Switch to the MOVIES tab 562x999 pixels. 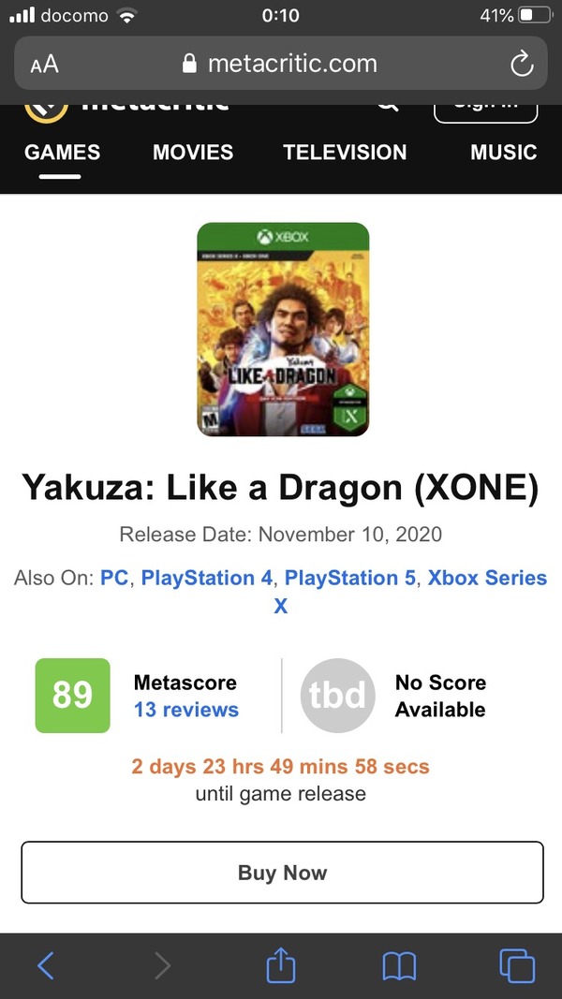tap(192, 153)
